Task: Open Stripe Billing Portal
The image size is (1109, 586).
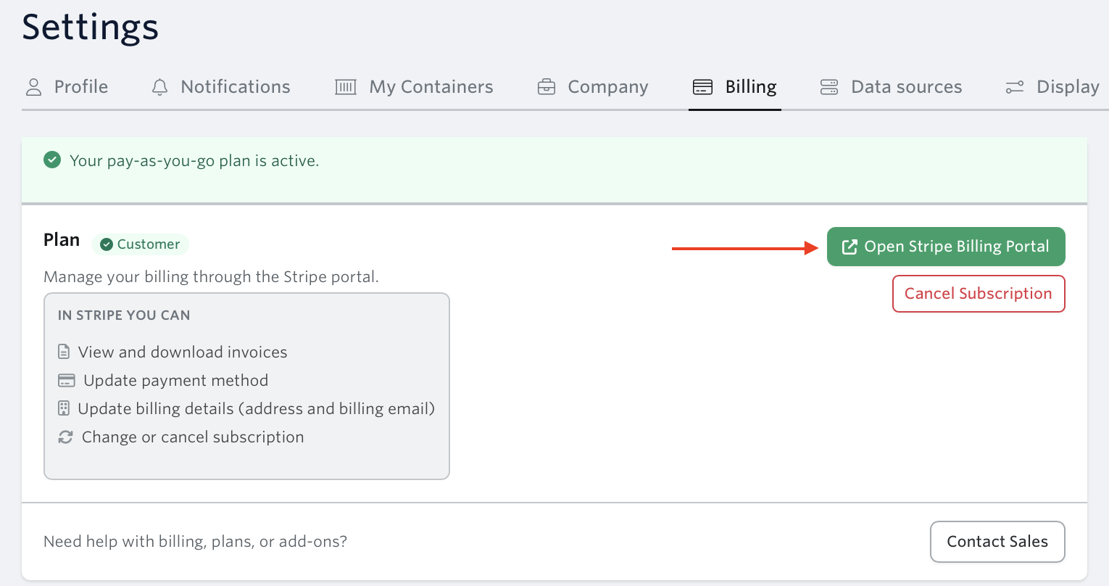Action: click(x=946, y=247)
